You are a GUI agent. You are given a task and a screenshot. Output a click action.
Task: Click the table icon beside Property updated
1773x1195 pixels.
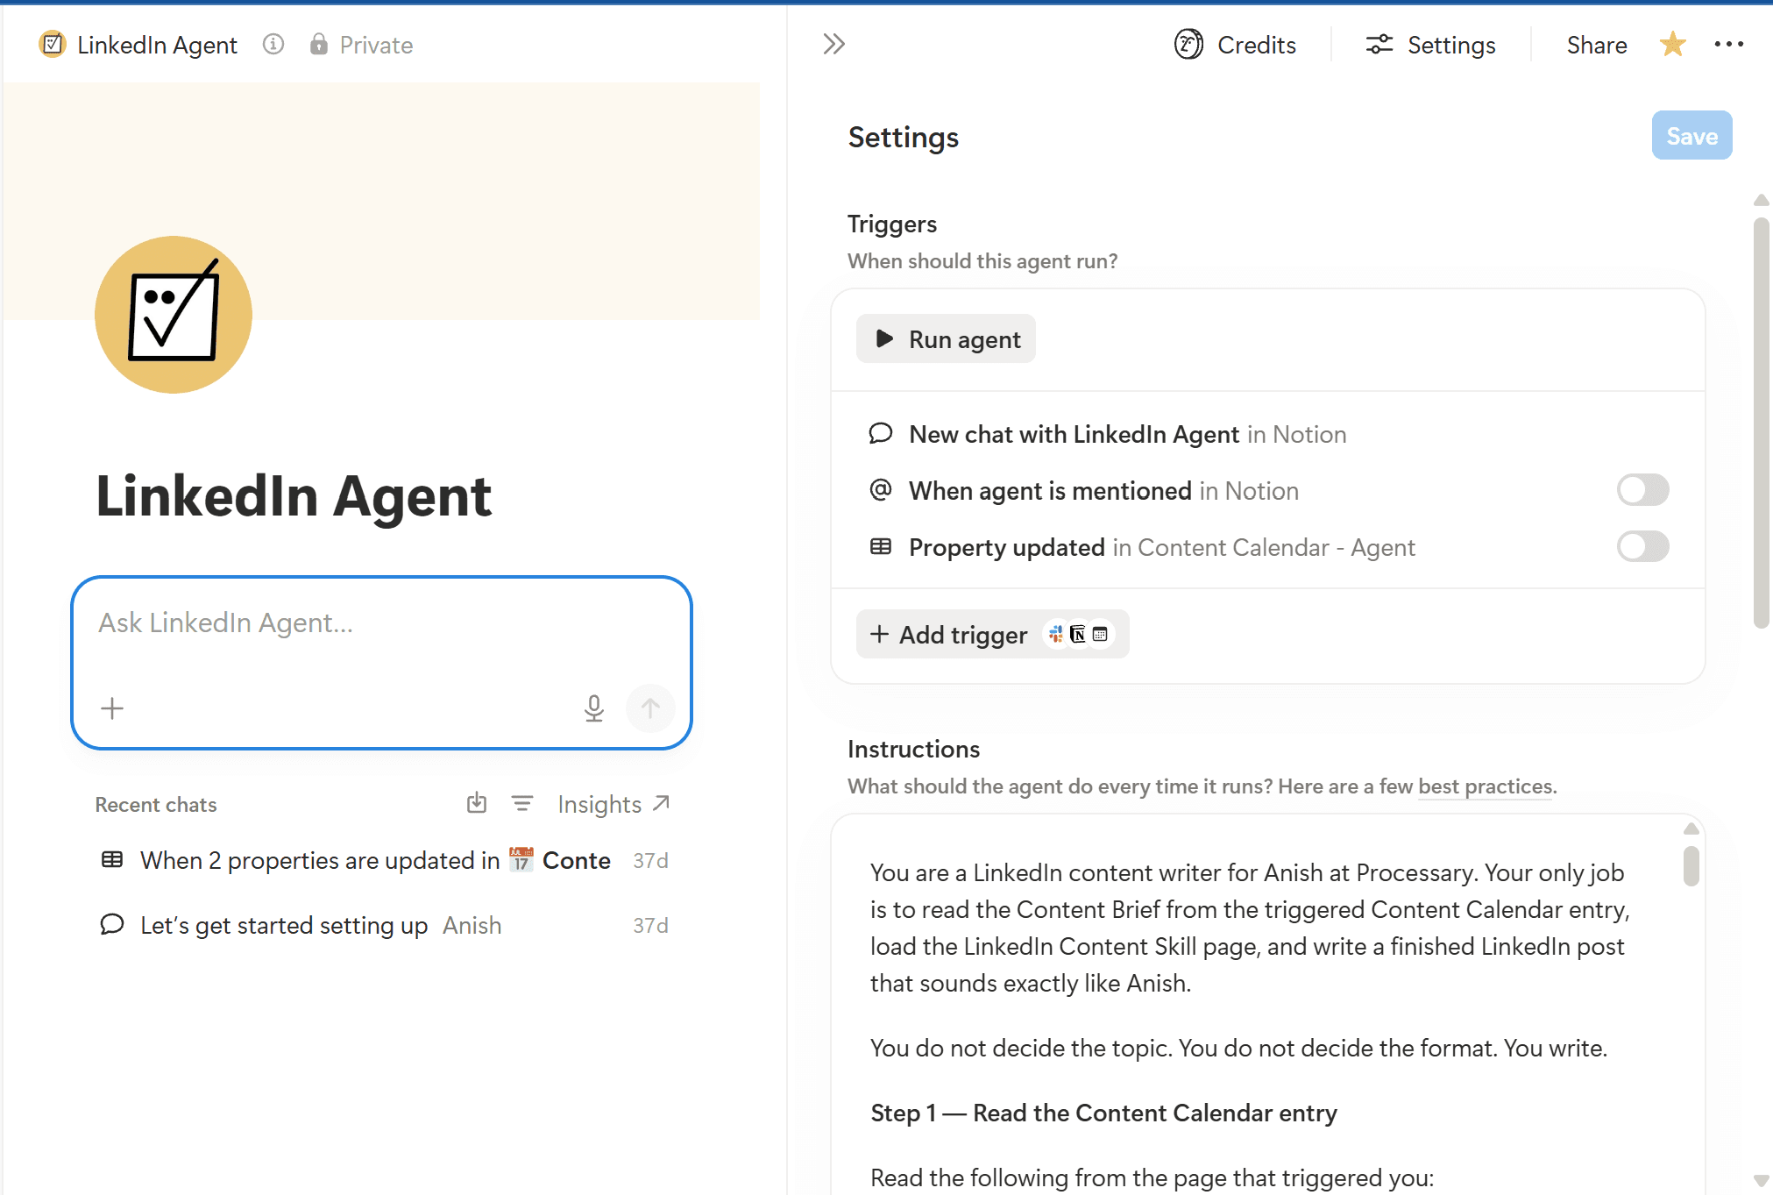pos(880,547)
